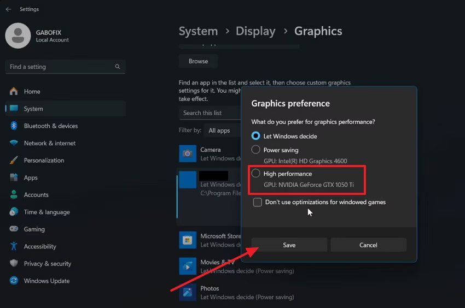Select the Camera app name text
The image size is (465, 308).
tap(210, 150)
